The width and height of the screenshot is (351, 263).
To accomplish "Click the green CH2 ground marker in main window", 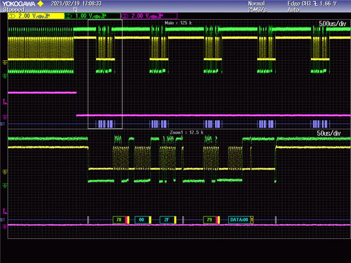I will tap(5, 76).
